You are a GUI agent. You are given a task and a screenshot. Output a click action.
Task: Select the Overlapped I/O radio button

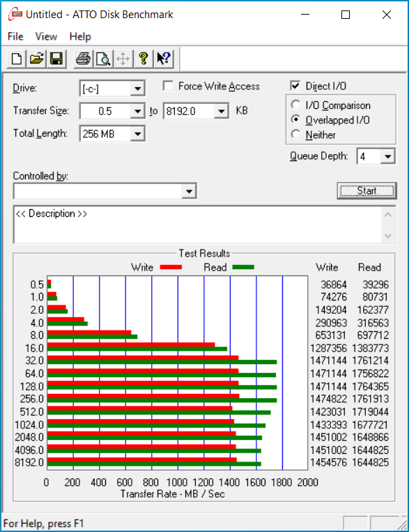(x=295, y=120)
